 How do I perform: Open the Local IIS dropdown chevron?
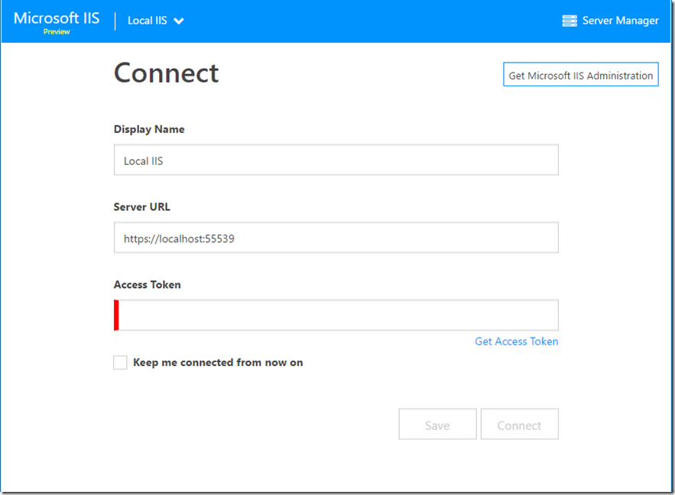(179, 21)
